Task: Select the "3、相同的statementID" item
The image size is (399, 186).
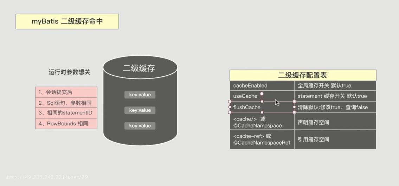Action: pyautogui.click(x=66, y=113)
